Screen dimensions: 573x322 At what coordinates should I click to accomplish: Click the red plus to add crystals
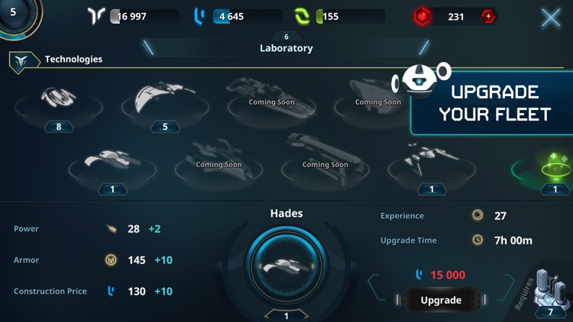[488, 17]
